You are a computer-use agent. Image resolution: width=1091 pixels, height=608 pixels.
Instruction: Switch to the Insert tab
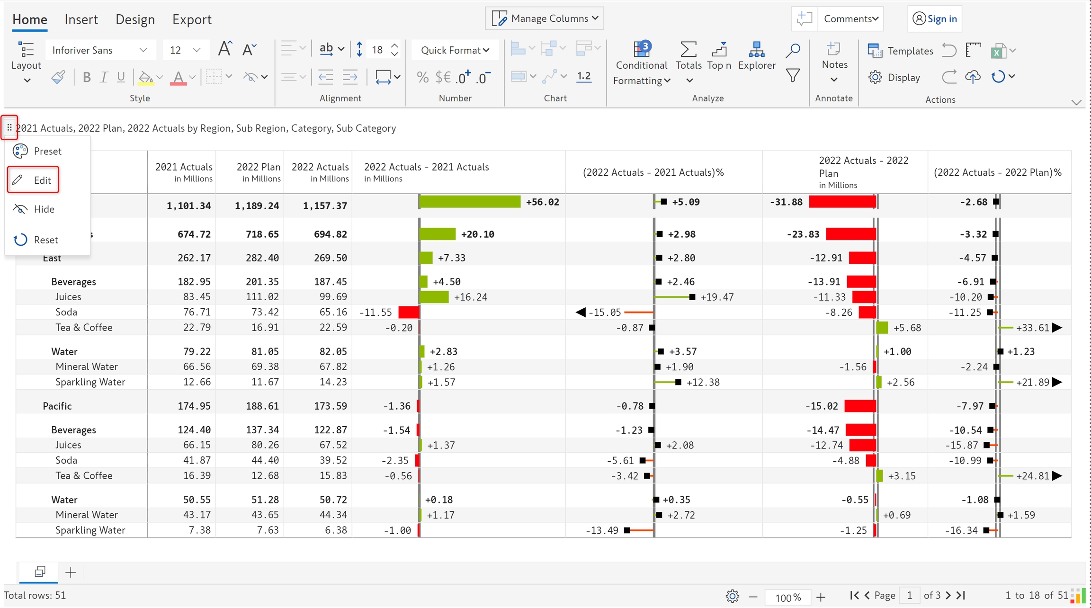81,19
